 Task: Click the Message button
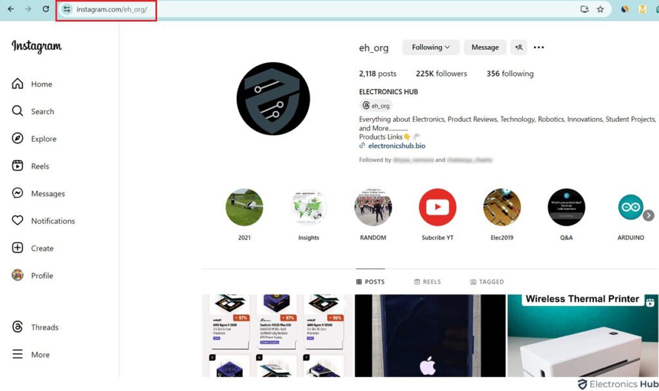tap(485, 47)
